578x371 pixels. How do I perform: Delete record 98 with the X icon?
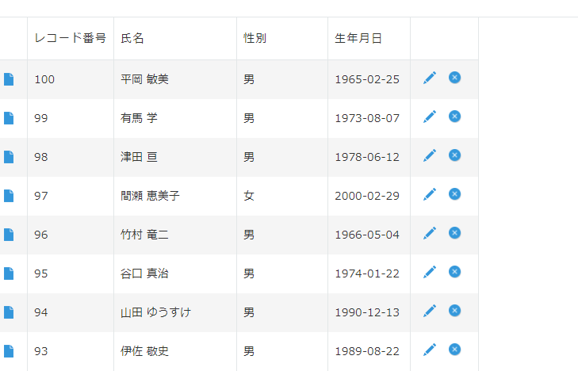click(454, 155)
